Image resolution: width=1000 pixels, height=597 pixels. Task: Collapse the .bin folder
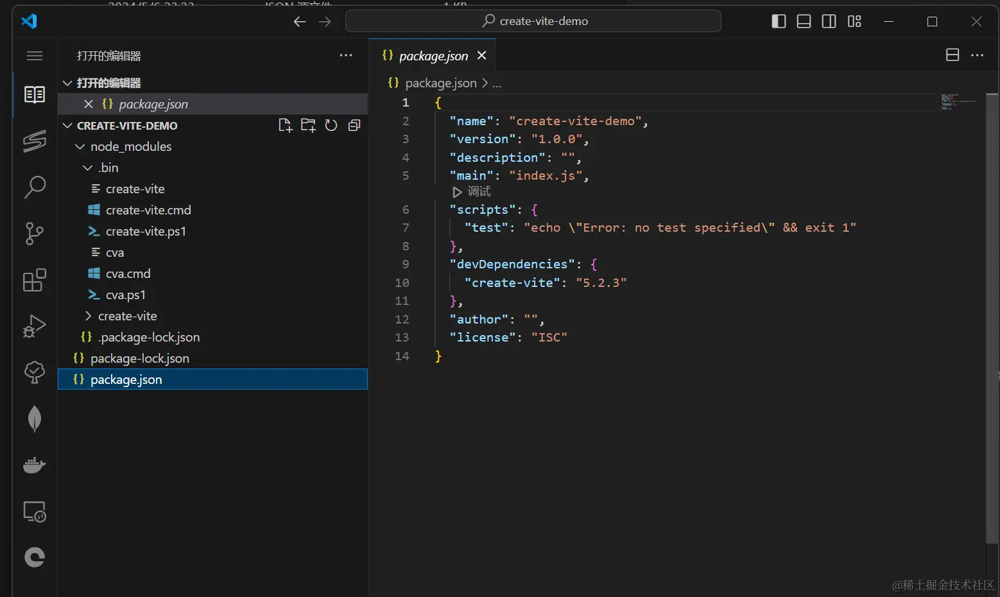coord(88,168)
